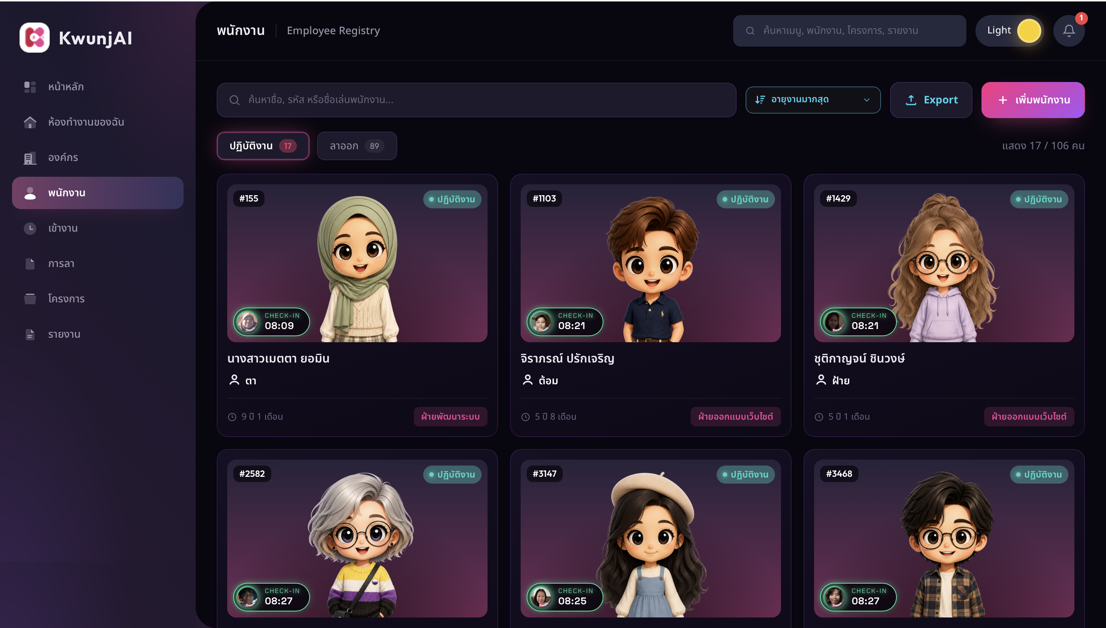This screenshot has width=1106, height=628.
Task: Go to โครงการ in the sidebar
Action: [98, 299]
